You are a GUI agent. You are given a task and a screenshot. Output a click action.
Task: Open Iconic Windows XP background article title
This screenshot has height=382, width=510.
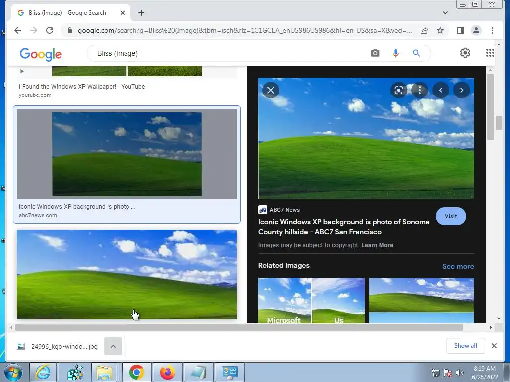344,227
